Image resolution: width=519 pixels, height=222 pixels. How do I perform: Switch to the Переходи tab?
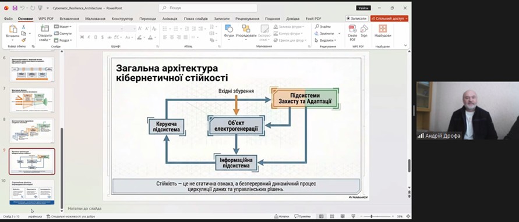click(147, 19)
